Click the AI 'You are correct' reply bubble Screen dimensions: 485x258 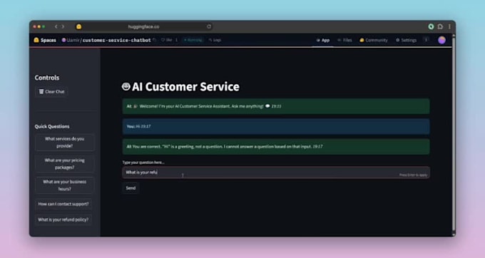point(275,146)
